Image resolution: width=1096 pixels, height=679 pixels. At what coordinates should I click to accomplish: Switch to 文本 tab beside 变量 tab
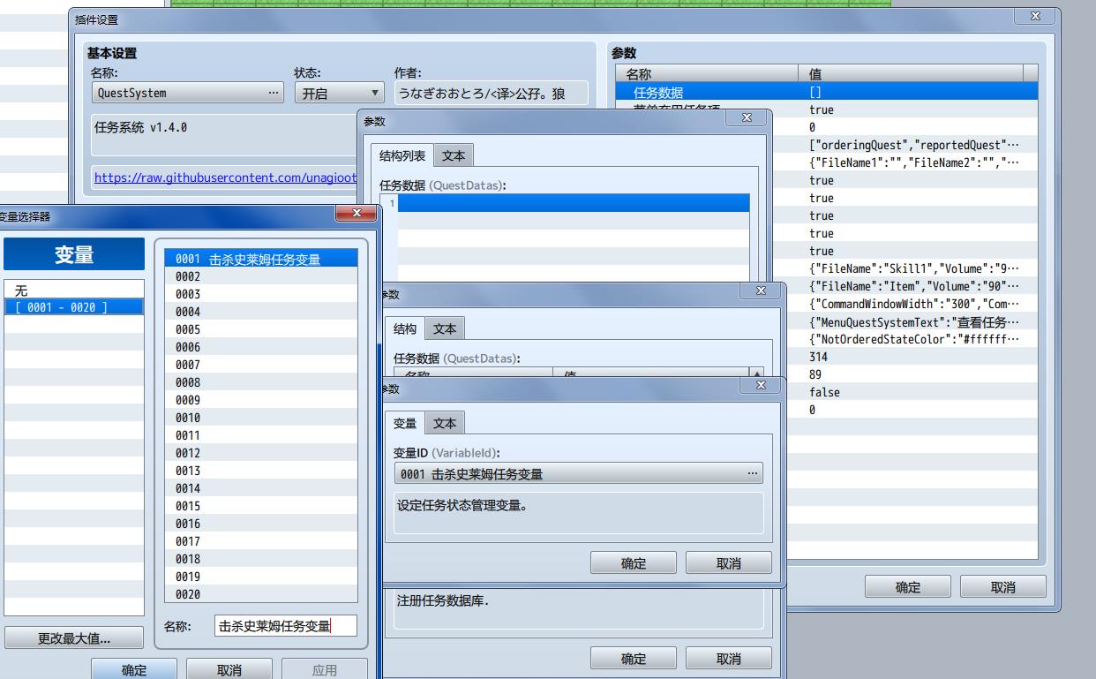pyautogui.click(x=445, y=423)
